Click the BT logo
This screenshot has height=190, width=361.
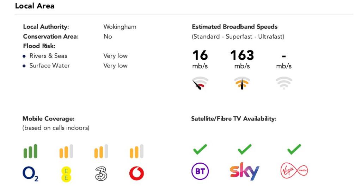tap(200, 172)
